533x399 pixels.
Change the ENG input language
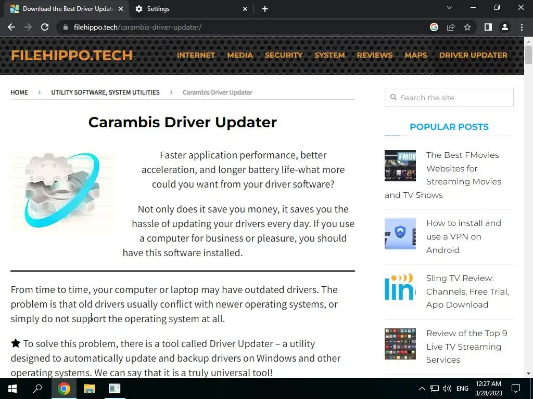(x=462, y=389)
